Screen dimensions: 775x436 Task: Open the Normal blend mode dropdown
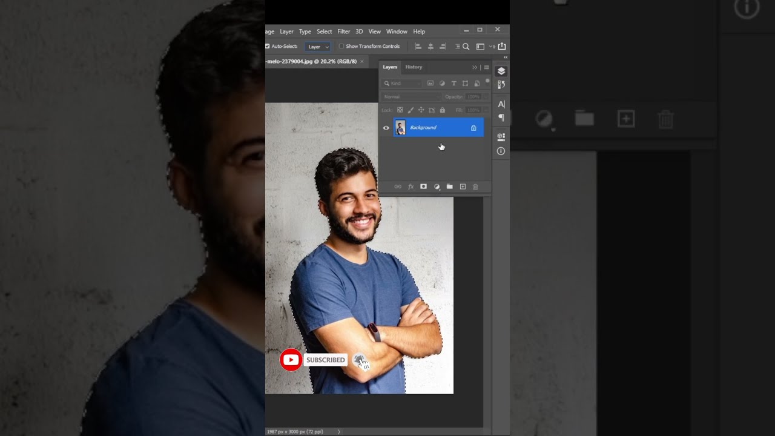coord(412,97)
